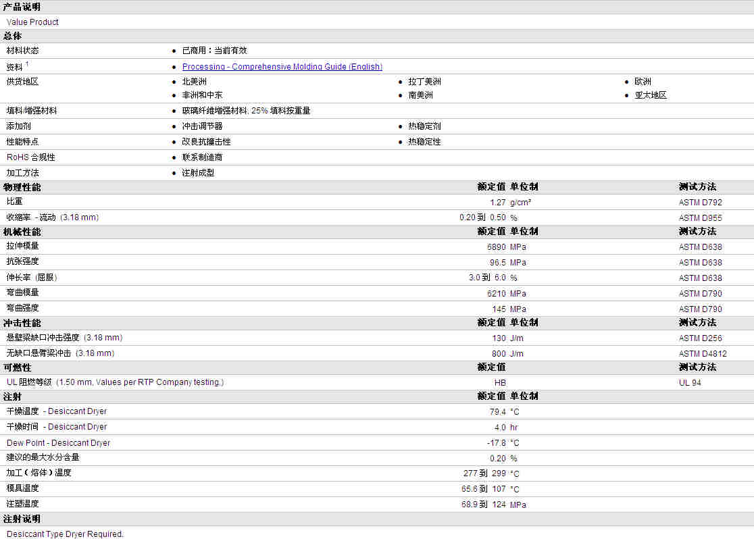Click the '干燥温度 - Desiccant Dryer' row label
This screenshot has height=539, width=754.
click(57, 411)
